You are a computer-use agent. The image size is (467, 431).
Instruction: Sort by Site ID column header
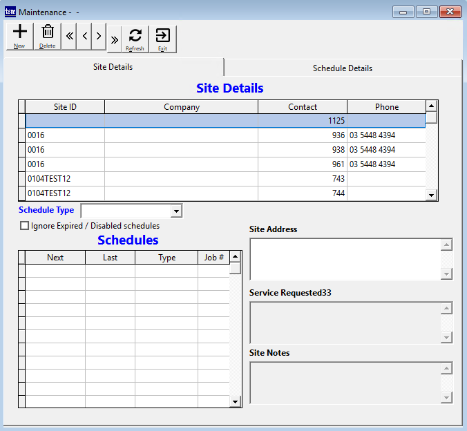click(x=65, y=107)
